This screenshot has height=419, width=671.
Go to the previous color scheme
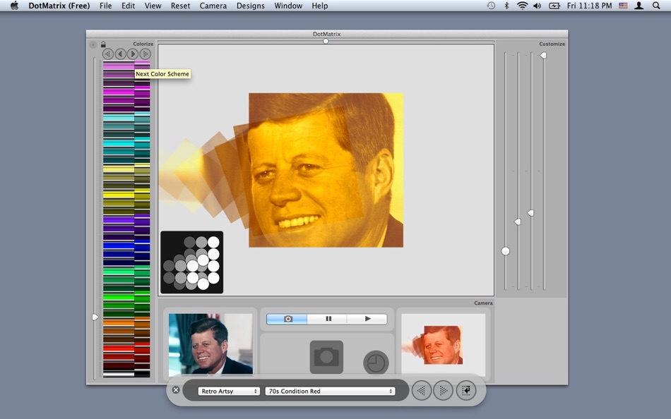(x=120, y=54)
